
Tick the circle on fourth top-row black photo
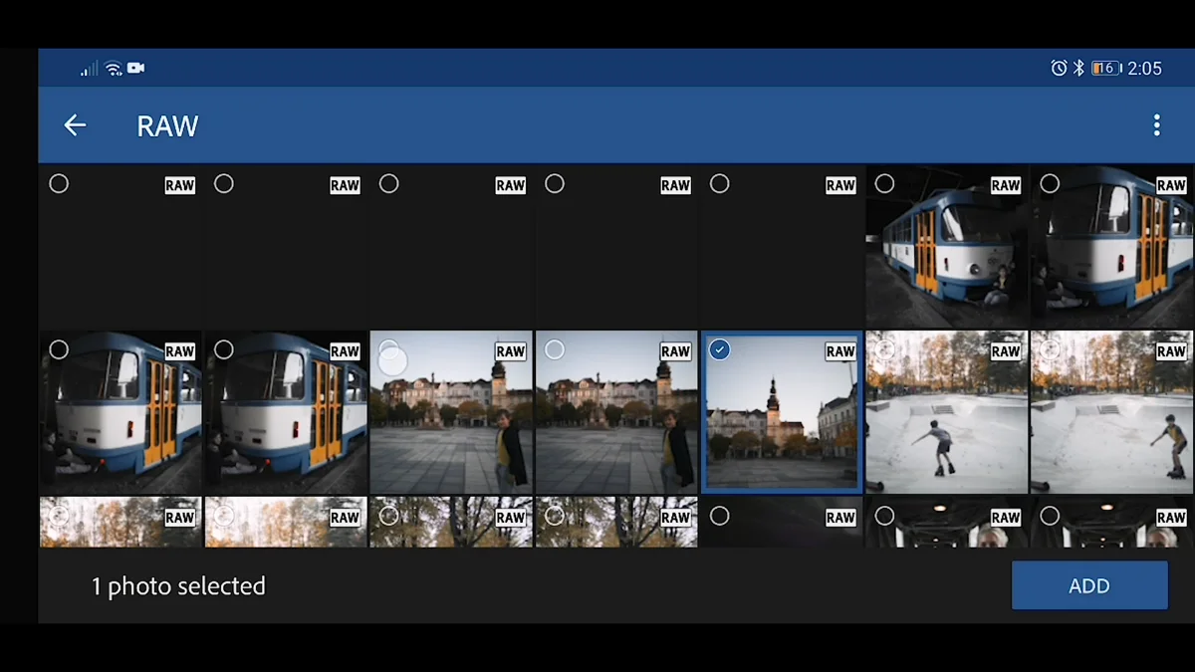pos(555,183)
